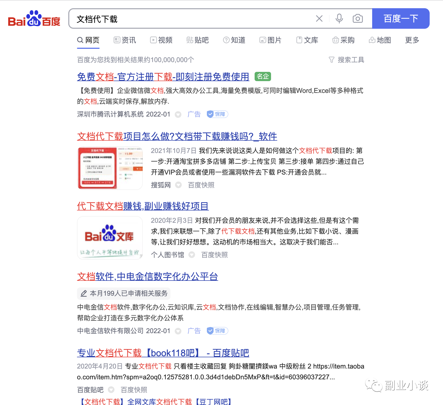Open search by image using the camera icon
443x405 pixels.
357,18
